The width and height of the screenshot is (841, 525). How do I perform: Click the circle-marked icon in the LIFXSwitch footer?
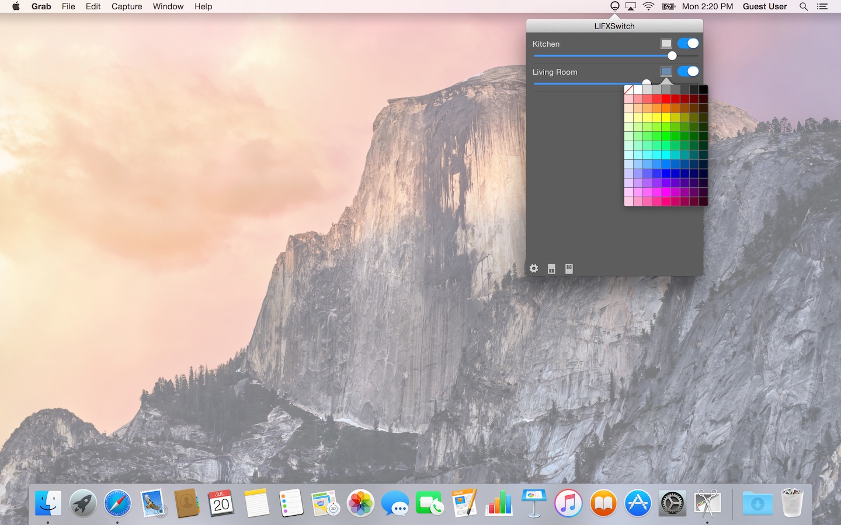point(569,268)
